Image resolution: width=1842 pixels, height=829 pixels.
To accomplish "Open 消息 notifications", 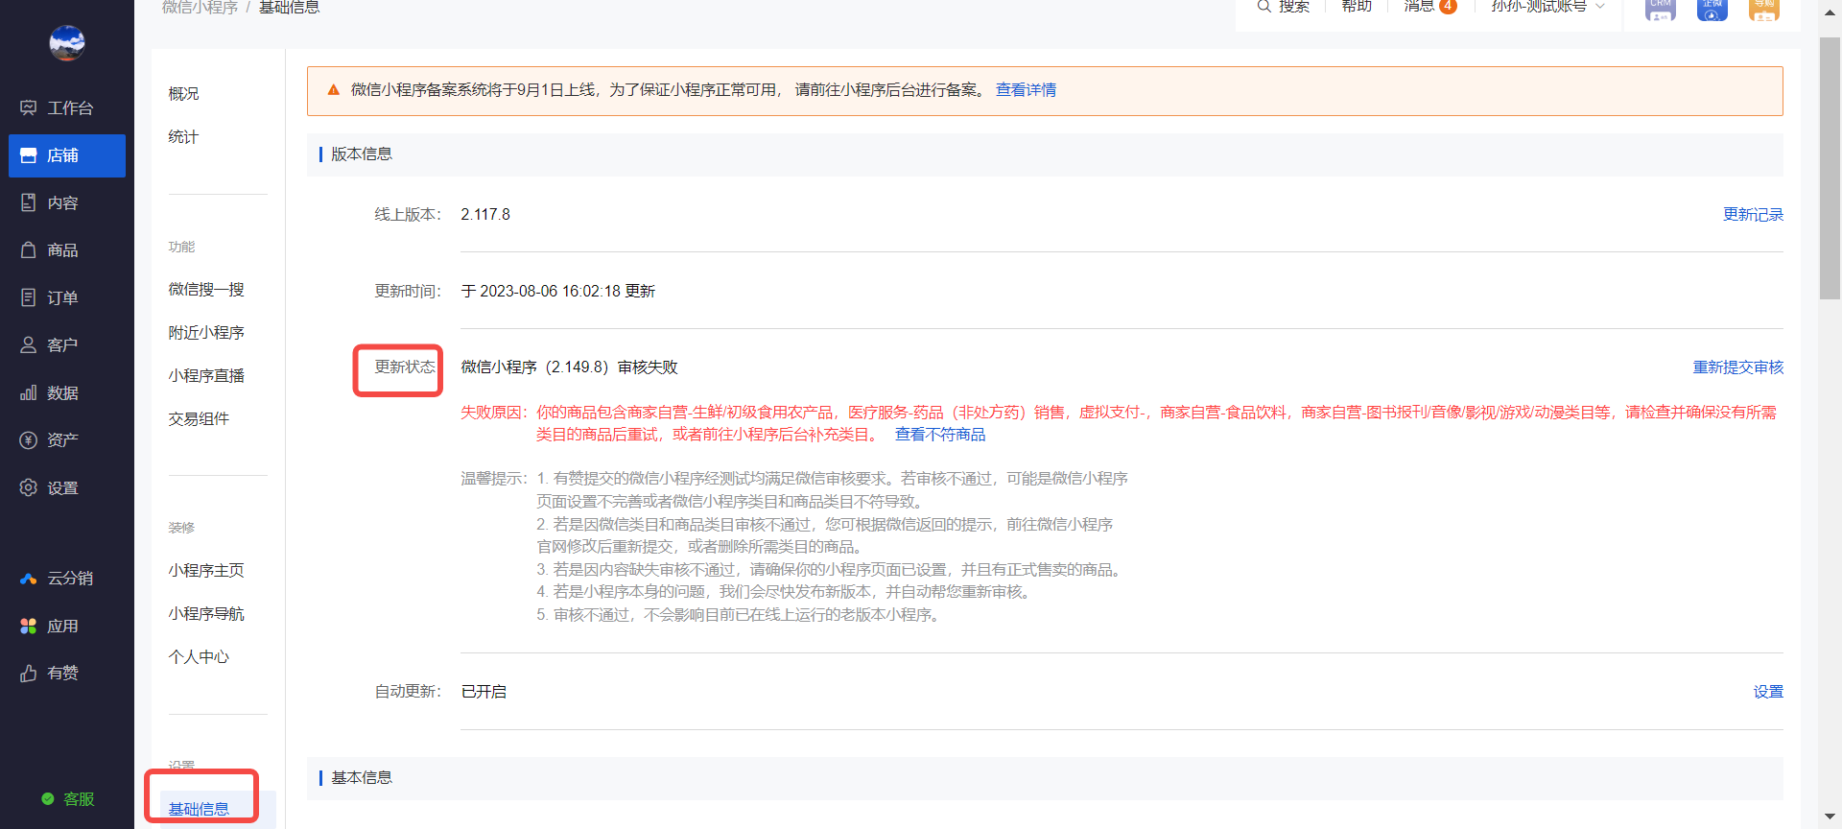I will 1419,7.
